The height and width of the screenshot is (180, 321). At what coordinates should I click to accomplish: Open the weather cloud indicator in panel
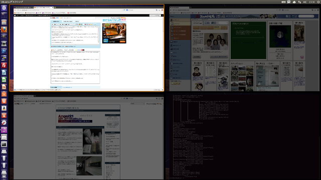(294, 2)
